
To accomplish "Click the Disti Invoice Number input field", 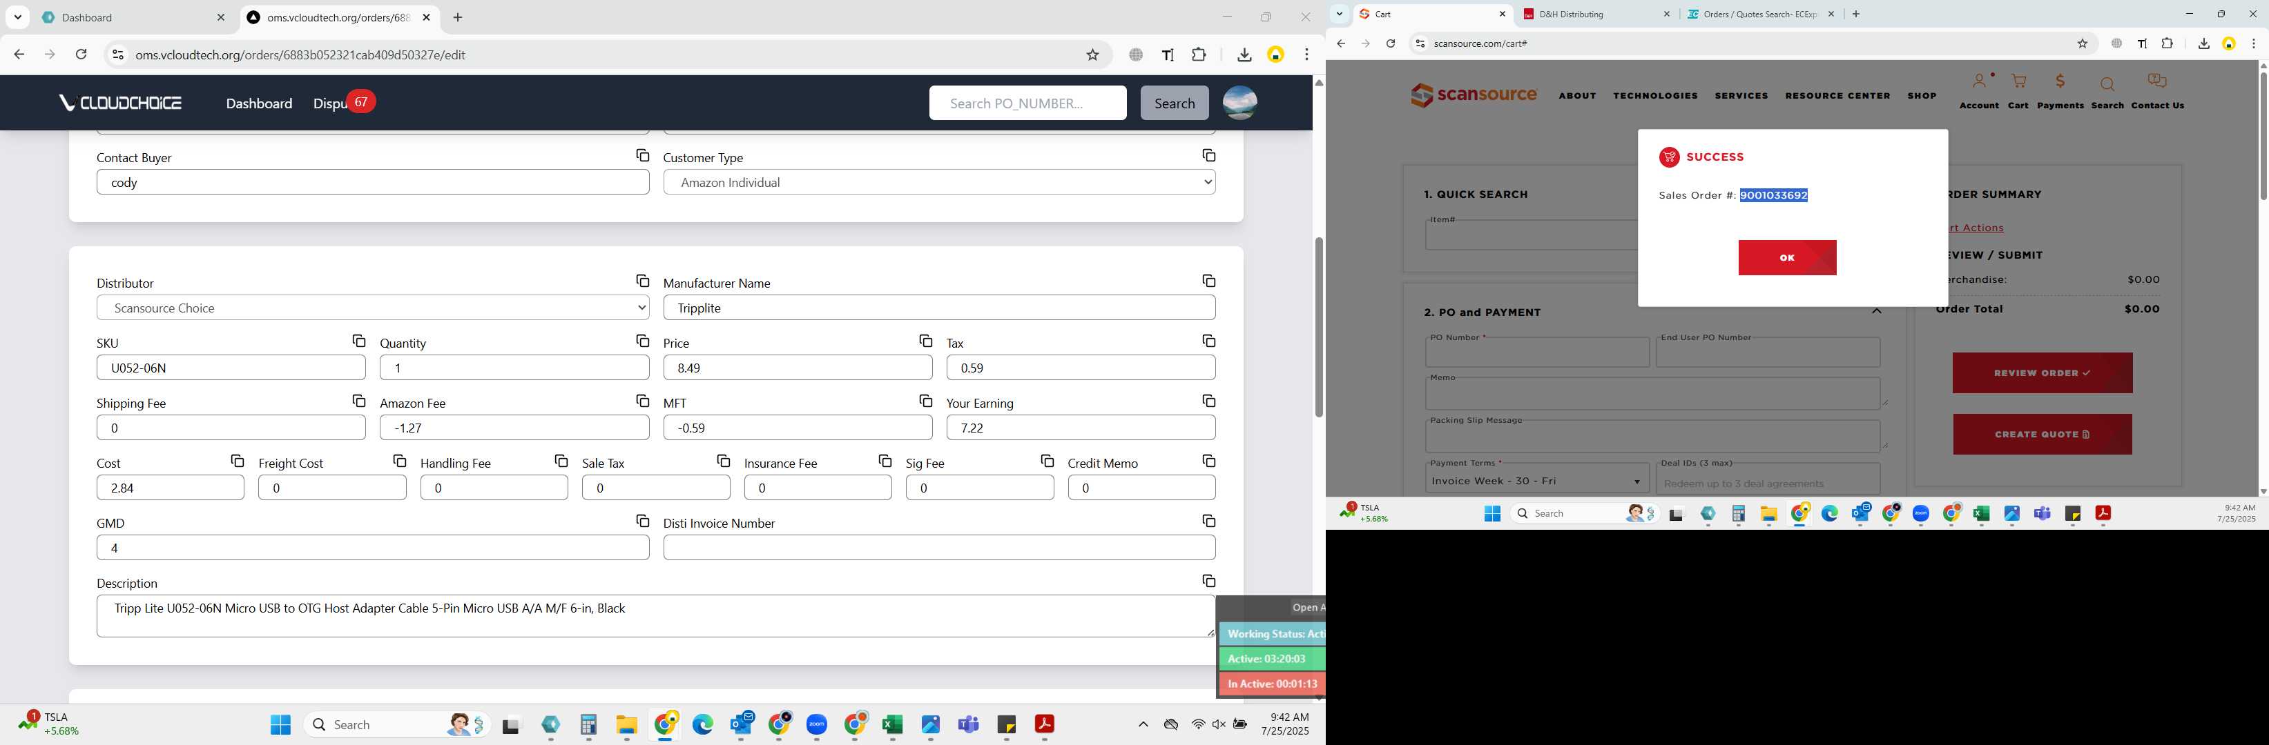I will (x=939, y=547).
